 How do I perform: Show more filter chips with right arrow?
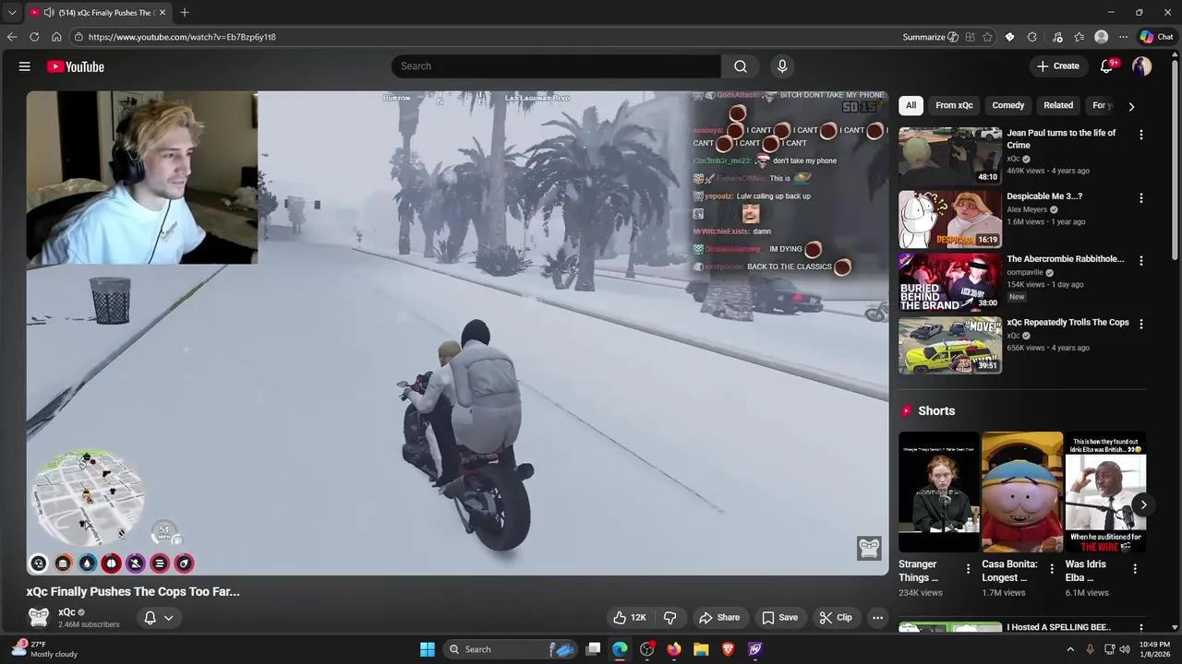click(1131, 106)
